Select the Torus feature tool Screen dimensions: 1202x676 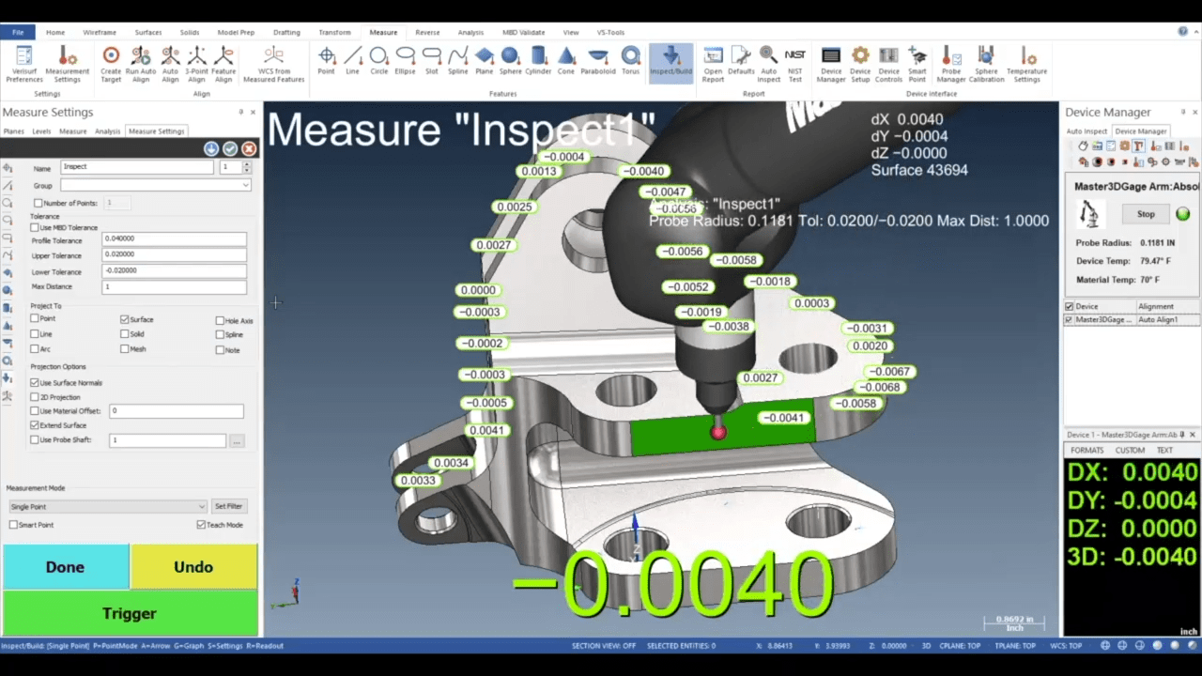click(630, 61)
